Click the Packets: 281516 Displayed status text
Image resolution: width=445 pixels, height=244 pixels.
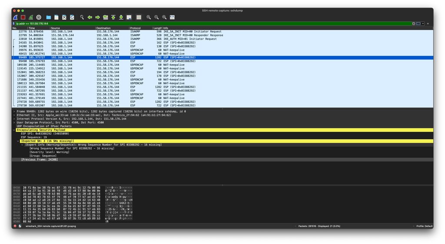pyautogui.click(x=319, y=226)
